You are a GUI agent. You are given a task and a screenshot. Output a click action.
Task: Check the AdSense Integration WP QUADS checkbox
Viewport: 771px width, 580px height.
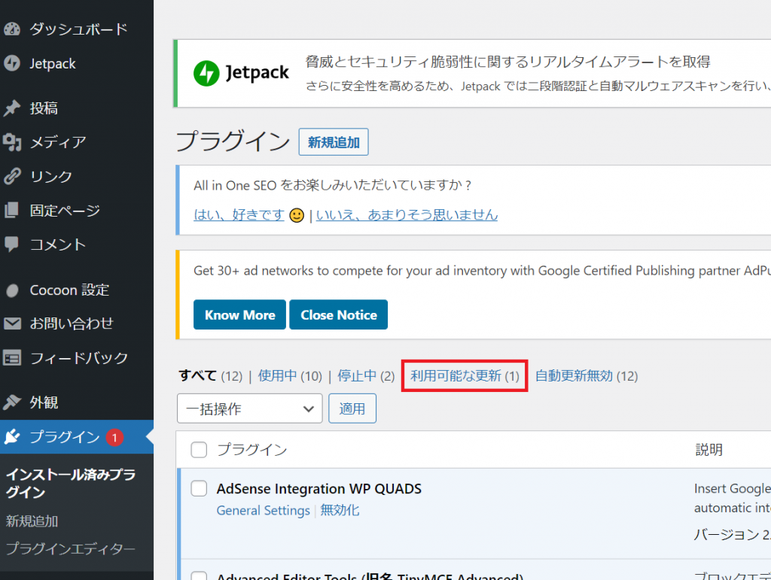(x=199, y=489)
